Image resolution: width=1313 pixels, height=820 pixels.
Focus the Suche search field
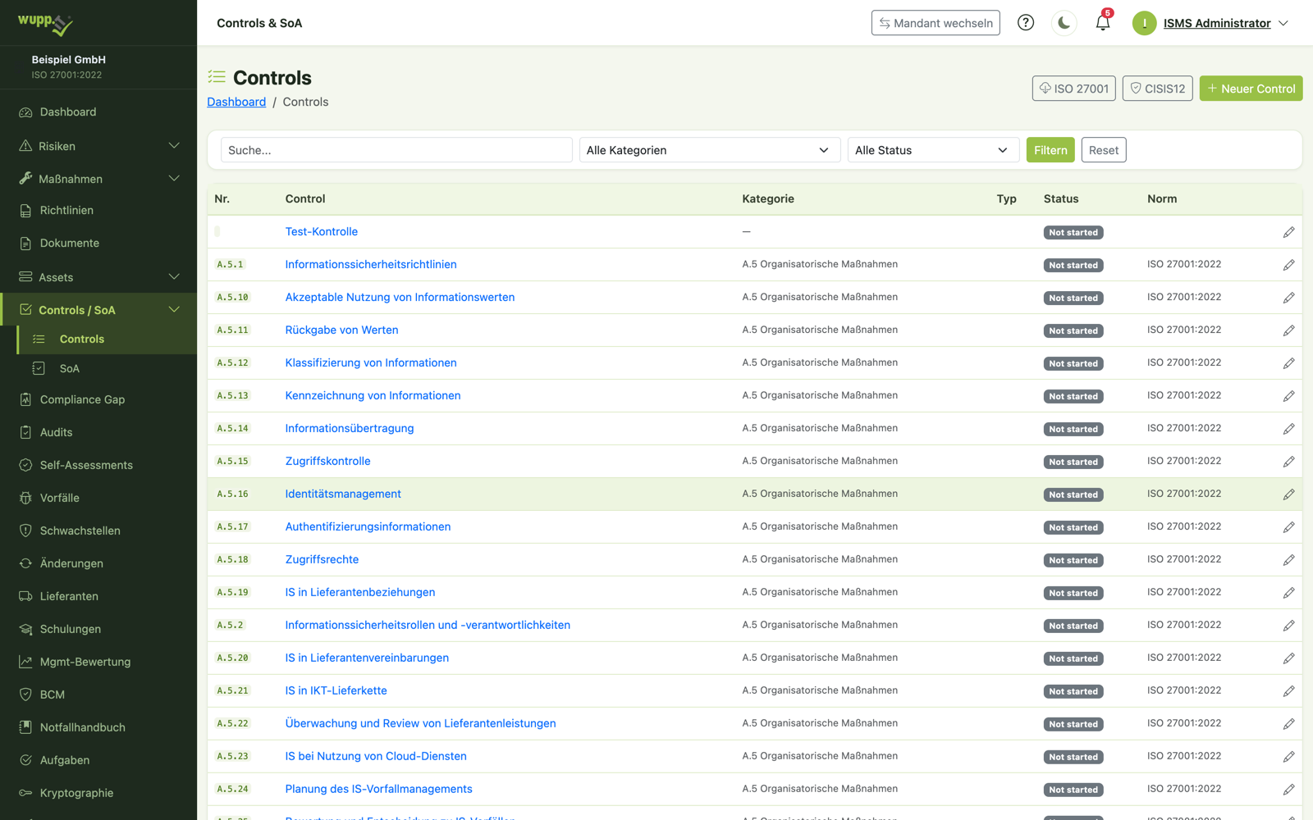click(396, 150)
